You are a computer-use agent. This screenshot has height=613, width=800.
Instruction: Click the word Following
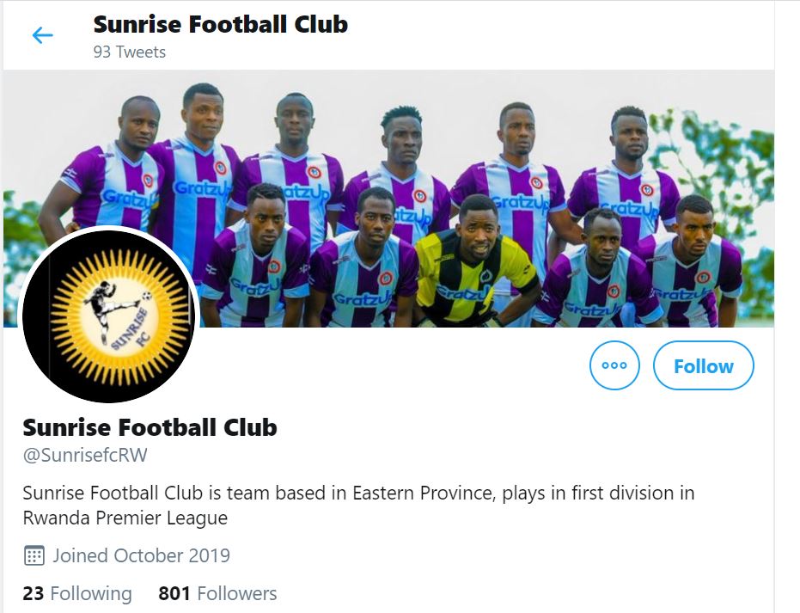point(91,593)
